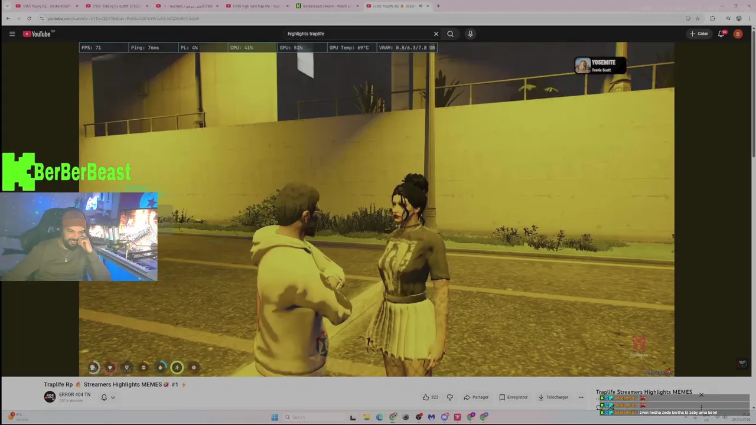Open the account avatar menu in YouTube header

[x=738, y=34]
